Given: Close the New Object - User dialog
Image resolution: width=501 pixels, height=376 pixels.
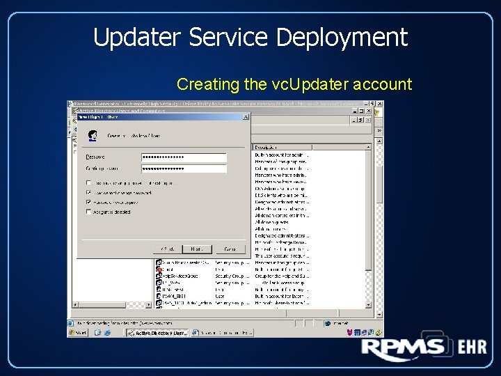Looking at the screenshot, I should pyautogui.click(x=246, y=117).
